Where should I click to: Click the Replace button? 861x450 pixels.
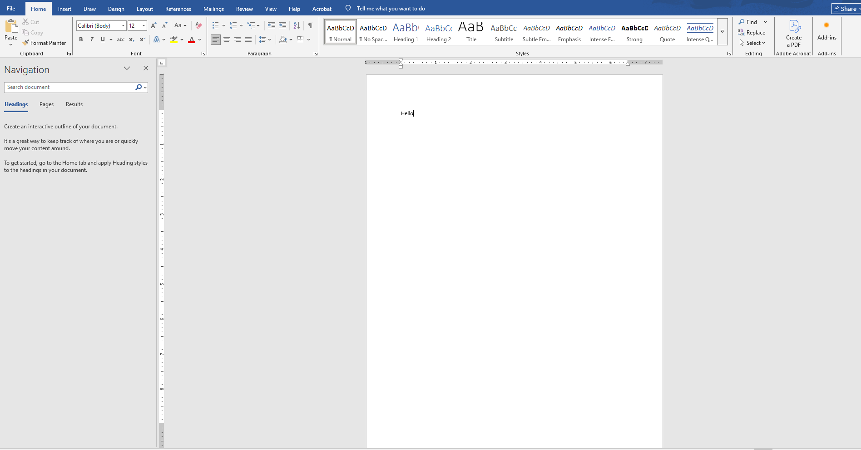752,33
